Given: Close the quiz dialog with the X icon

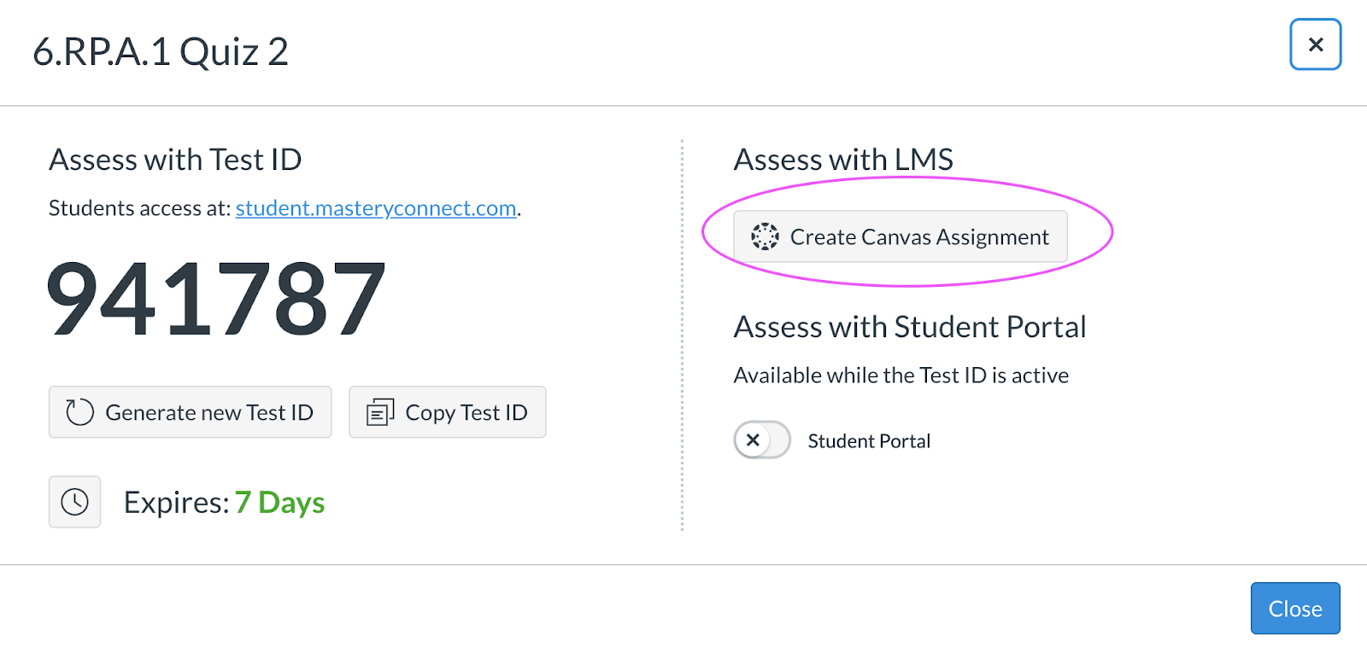Looking at the screenshot, I should (1315, 44).
